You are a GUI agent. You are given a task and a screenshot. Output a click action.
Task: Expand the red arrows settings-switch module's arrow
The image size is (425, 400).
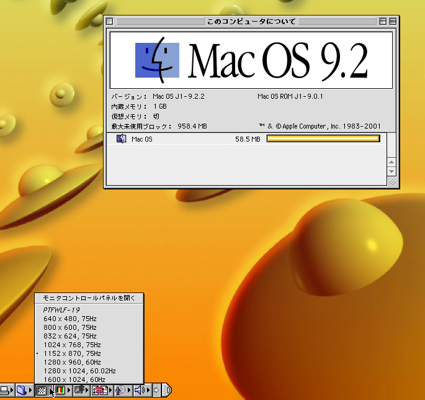tap(110, 391)
